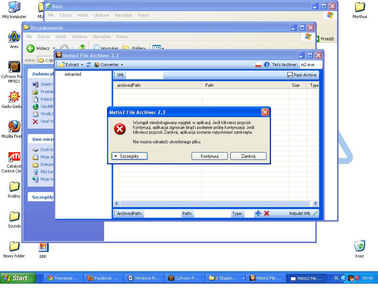Open Narzędzia menu in Kosz window

(x=123, y=15)
